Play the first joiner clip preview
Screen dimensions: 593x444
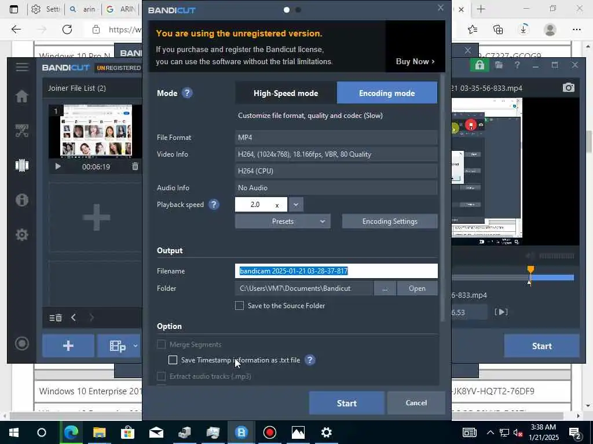click(58, 166)
